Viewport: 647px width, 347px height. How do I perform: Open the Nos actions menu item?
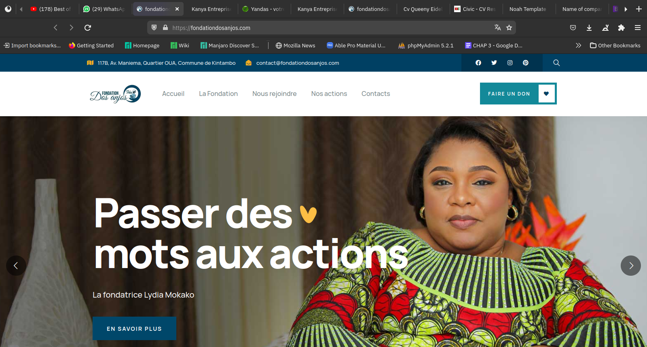[329, 94]
